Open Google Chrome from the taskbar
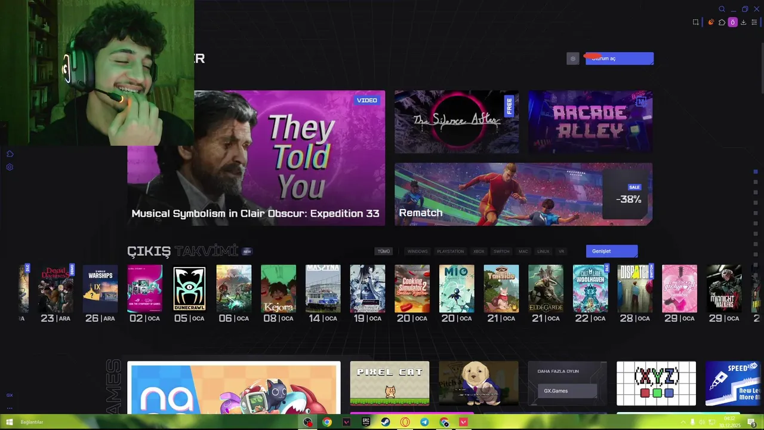 [327, 422]
